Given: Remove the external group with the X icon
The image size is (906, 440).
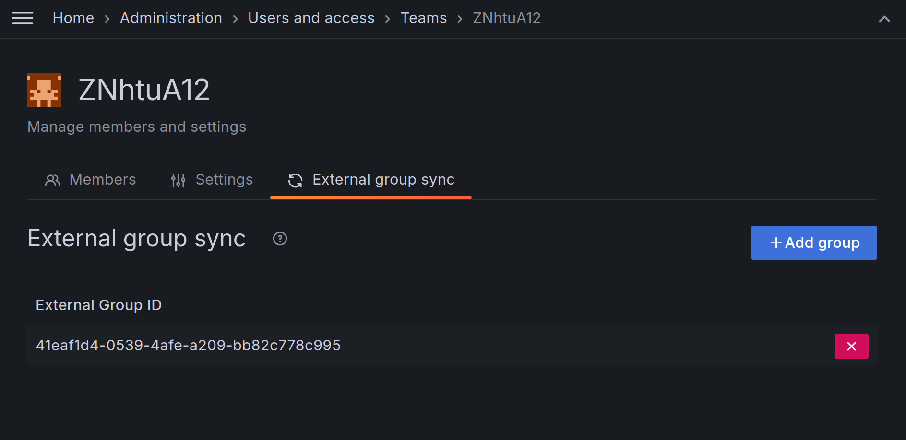Looking at the screenshot, I should 852,346.
